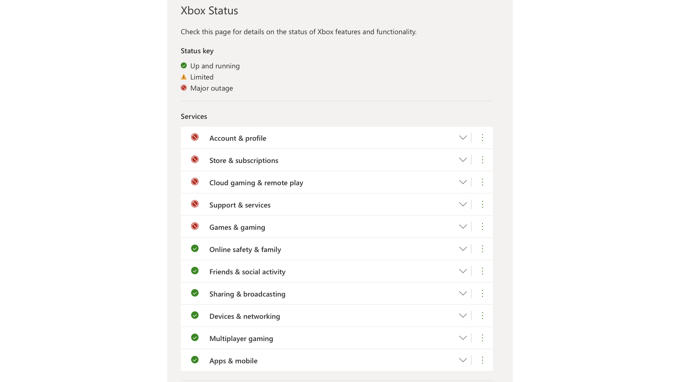Open the three-dot menu for Apps & mobile
Viewport: 680px width, 382px height.
[483, 360]
